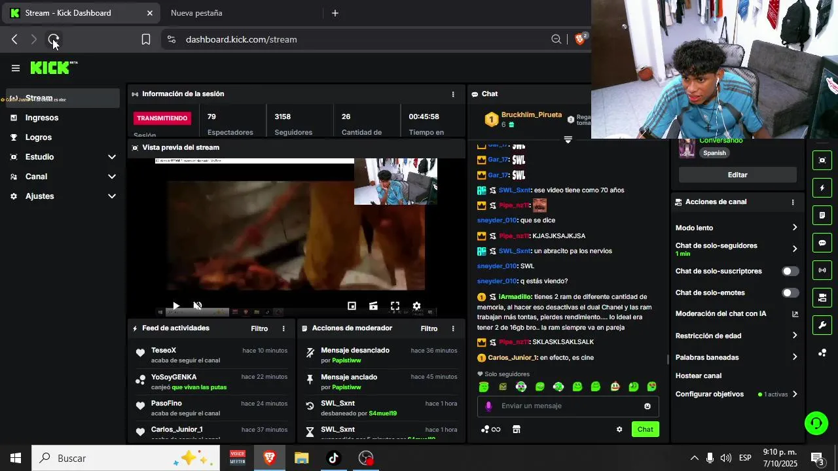Image resolution: width=838 pixels, height=471 pixels.
Task: Enter fullscreen in the stream preview
Action: (395, 305)
